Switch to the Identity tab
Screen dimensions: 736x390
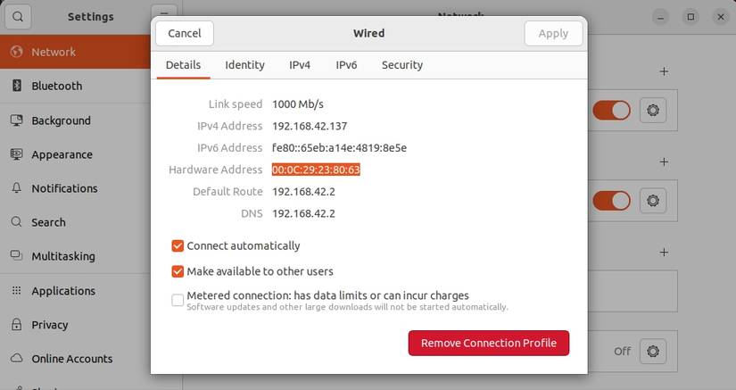[244, 65]
